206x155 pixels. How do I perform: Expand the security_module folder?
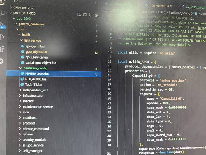click(x=34, y=140)
